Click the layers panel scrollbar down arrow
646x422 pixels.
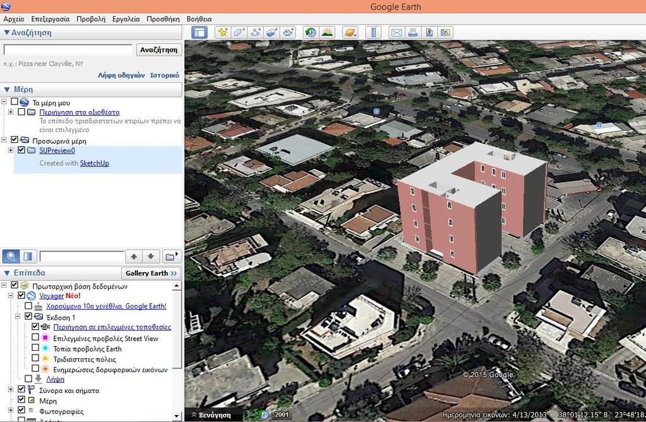pos(177,416)
